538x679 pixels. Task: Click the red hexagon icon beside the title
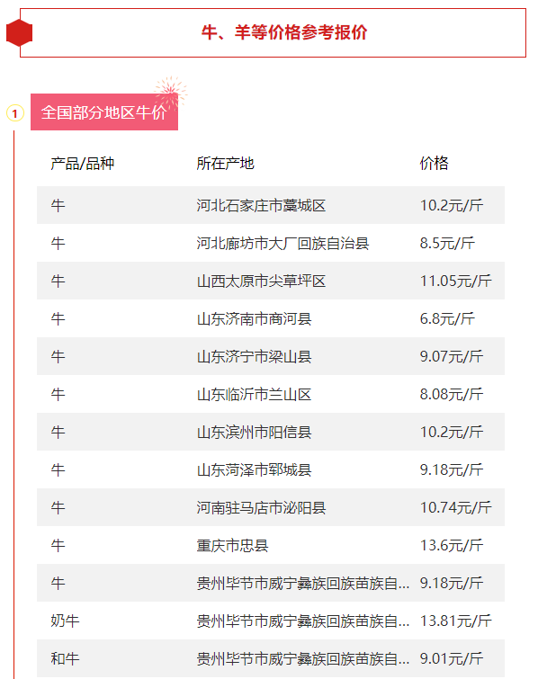coord(20,33)
